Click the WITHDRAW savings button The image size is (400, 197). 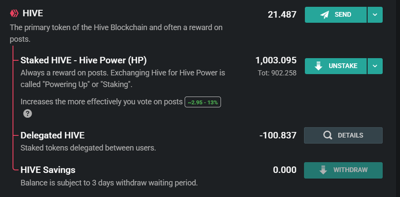click(343, 170)
